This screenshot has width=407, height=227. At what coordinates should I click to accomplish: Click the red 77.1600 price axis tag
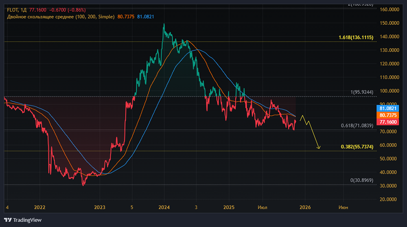tap(388, 122)
